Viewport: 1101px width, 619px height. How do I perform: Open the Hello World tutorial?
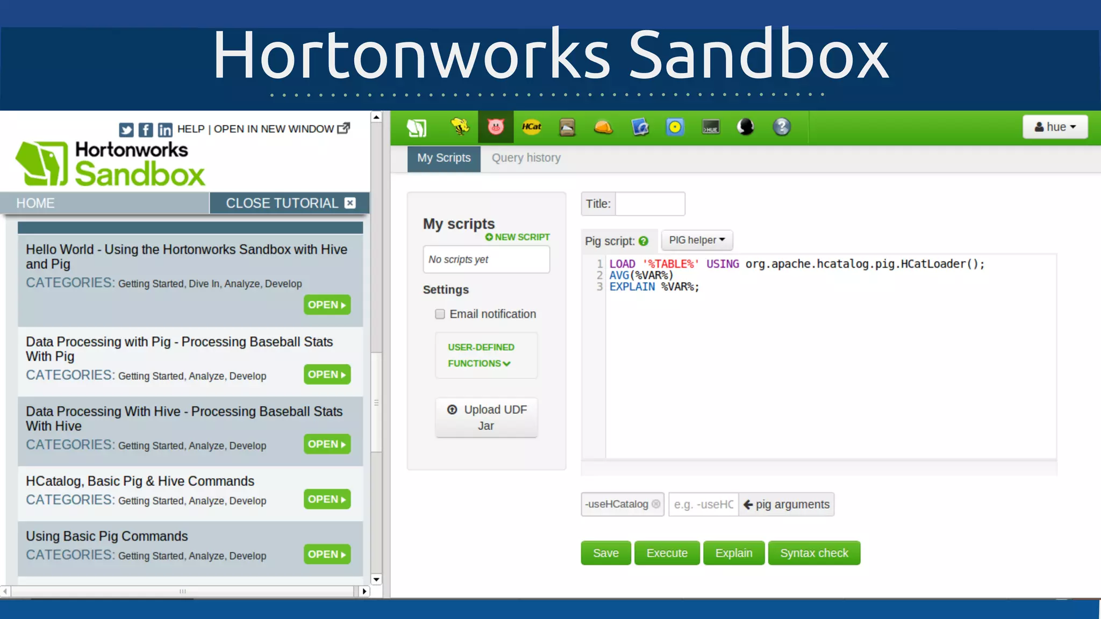[x=327, y=305]
